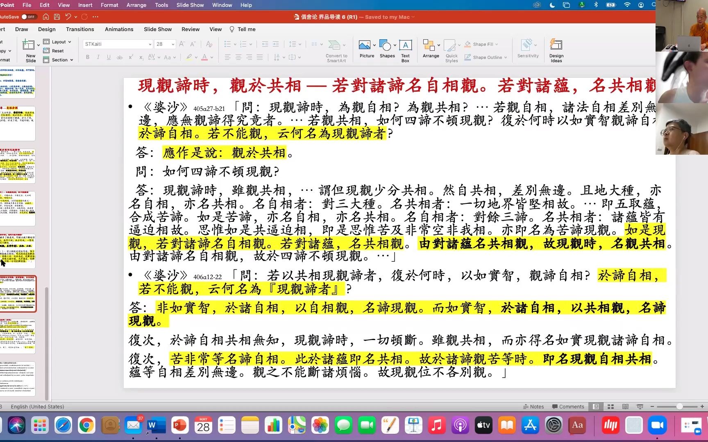Adjust the zoom slider handle

tap(679, 406)
